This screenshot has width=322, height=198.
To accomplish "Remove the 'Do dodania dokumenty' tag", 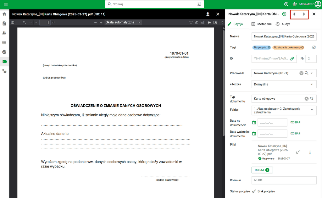I will point(302,47).
